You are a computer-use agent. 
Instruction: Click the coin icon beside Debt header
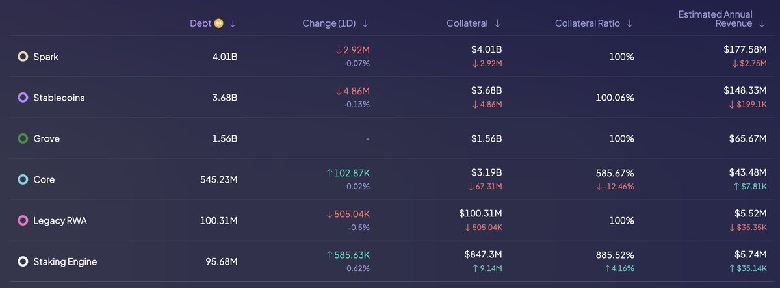click(219, 23)
